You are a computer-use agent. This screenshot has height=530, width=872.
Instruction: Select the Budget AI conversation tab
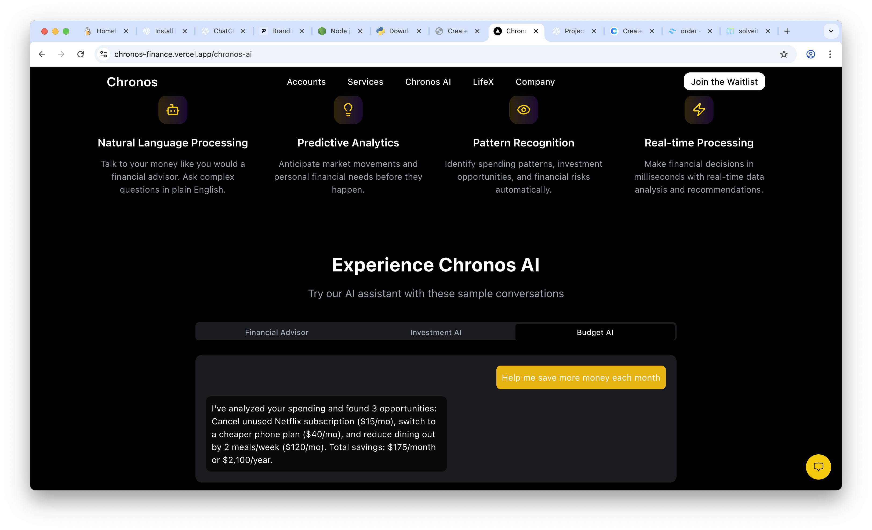click(595, 332)
